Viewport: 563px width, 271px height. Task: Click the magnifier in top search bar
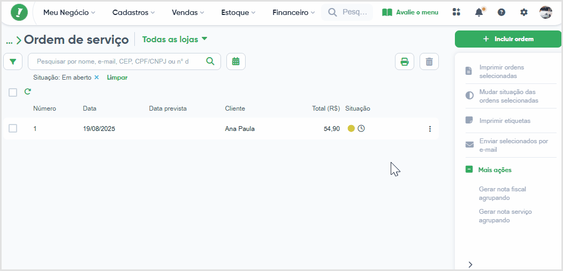click(x=333, y=12)
